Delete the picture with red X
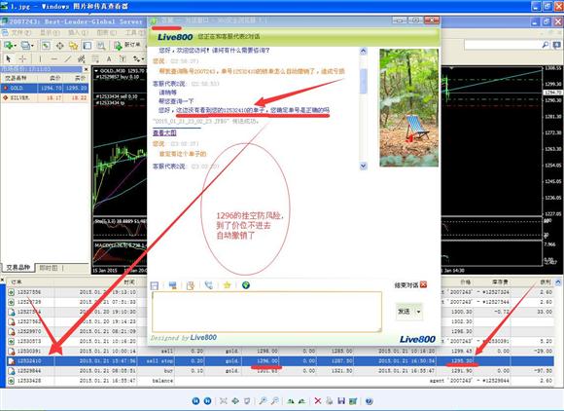The height and width of the screenshot is (411, 564). (x=318, y=401)
